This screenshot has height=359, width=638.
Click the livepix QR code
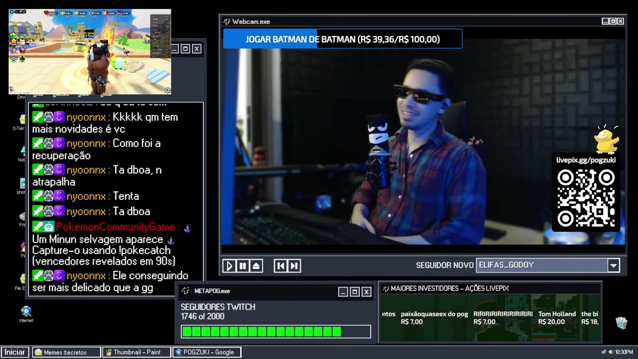tap(586, 198)
